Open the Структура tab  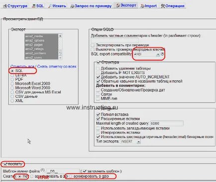pyautogui.click(x=15, y=6)
